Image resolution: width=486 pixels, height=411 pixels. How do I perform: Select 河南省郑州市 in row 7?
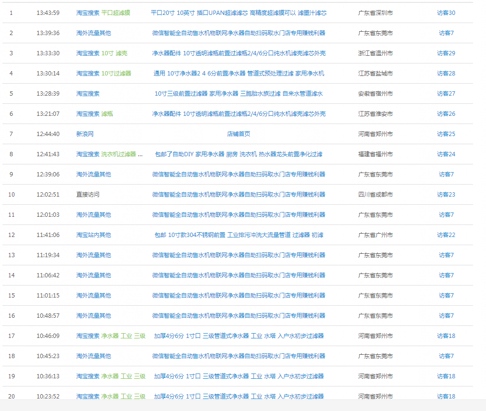[x=376, y=134]
